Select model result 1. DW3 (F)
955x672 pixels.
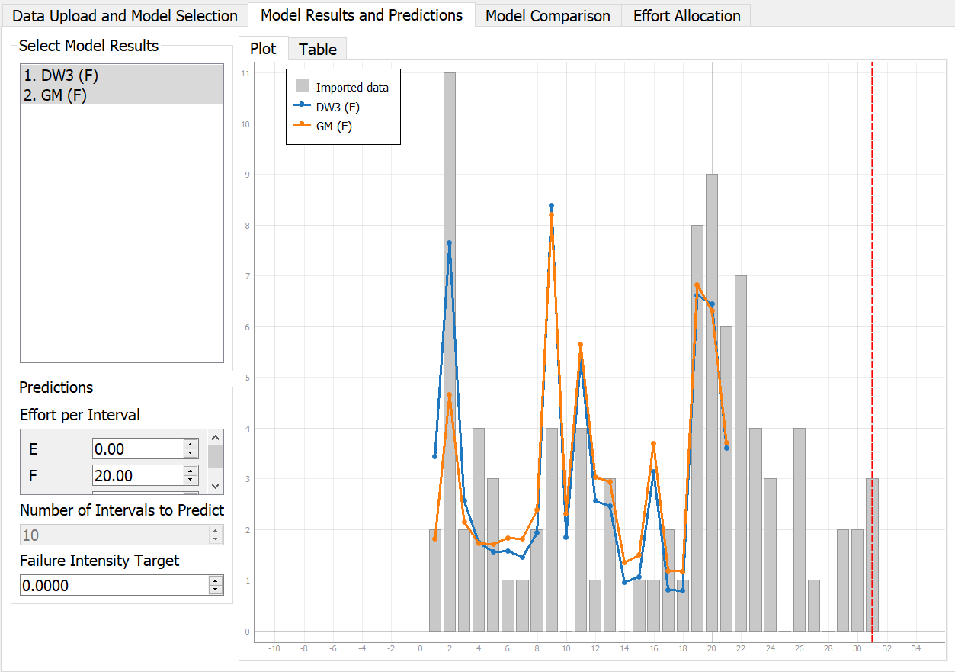tap(121, 76)
